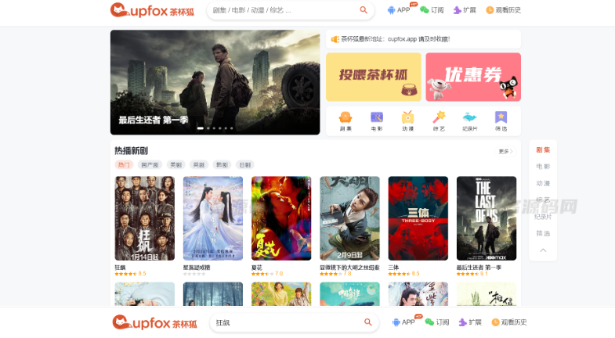The image size is (615, 338).
Task: Select the 韩剧 filter tab
Action: pos(222,165)
